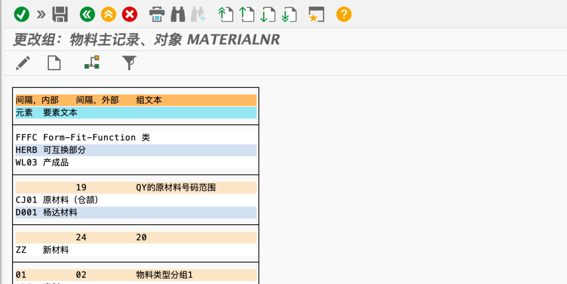
Task: Click the QY的原材料号码范围 group row
Action: tap(176, 188)
